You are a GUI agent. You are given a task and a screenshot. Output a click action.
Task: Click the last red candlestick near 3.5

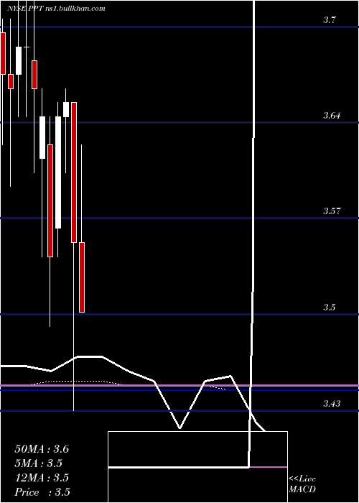point(82,277)
